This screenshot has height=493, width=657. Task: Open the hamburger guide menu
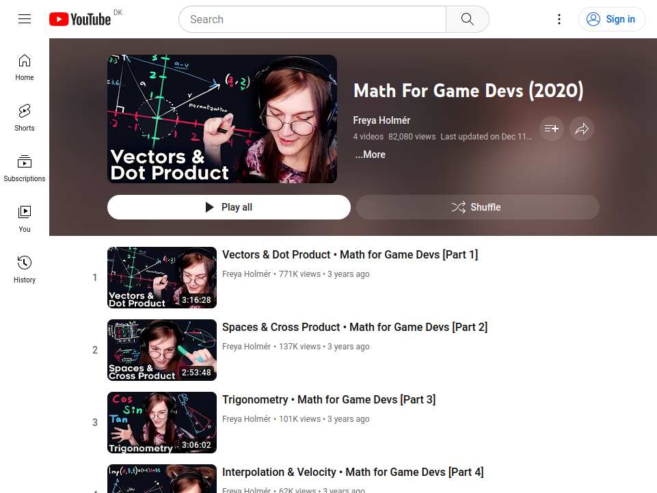pos(25,19)
